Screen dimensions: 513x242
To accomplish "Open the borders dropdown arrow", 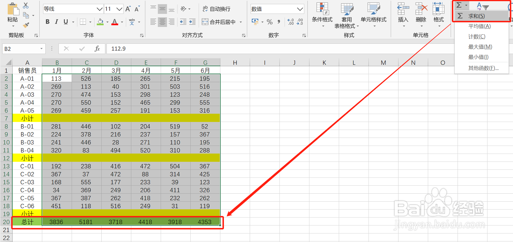I will [90, 22].
